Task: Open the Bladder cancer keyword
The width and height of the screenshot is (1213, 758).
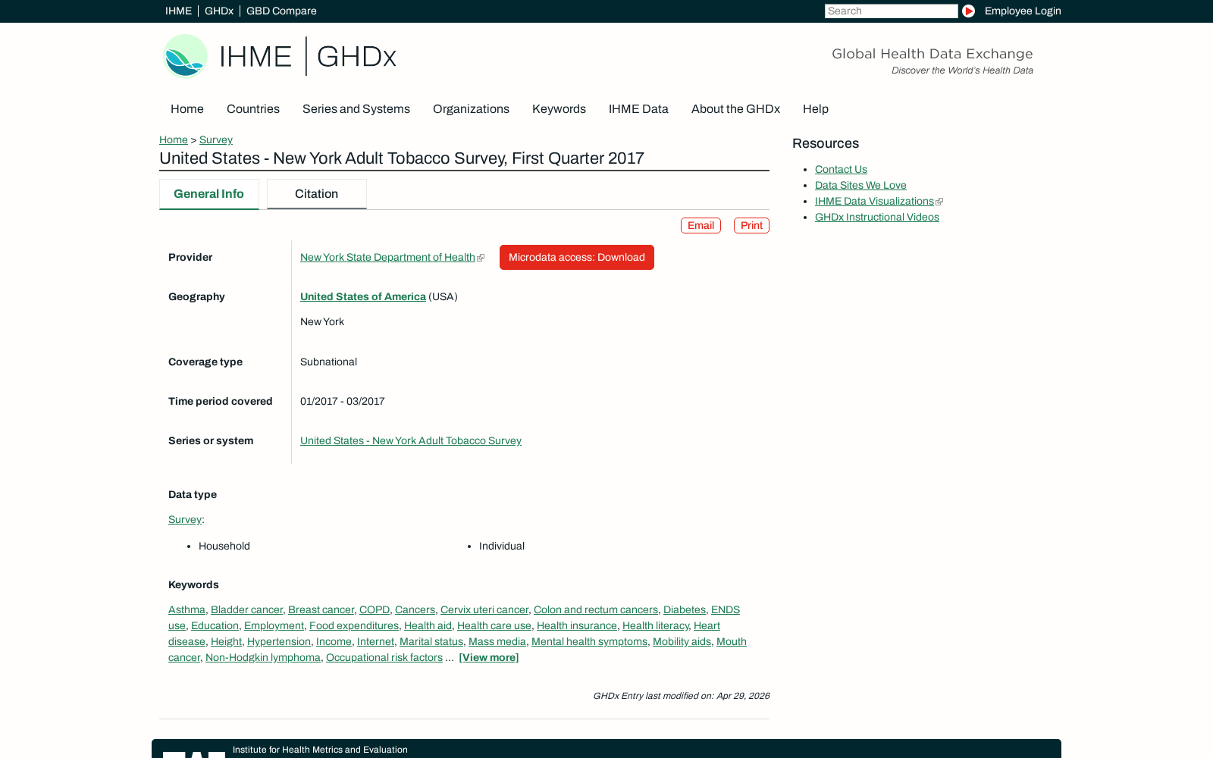Action: coord(246,609)
